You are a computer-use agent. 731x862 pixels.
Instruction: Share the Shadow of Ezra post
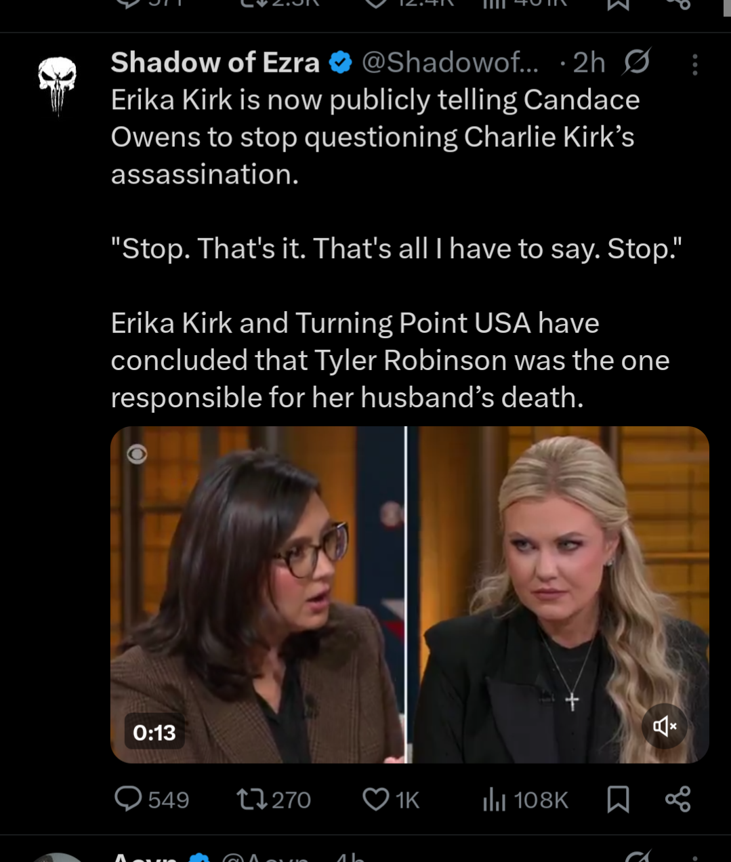[677, 800]
